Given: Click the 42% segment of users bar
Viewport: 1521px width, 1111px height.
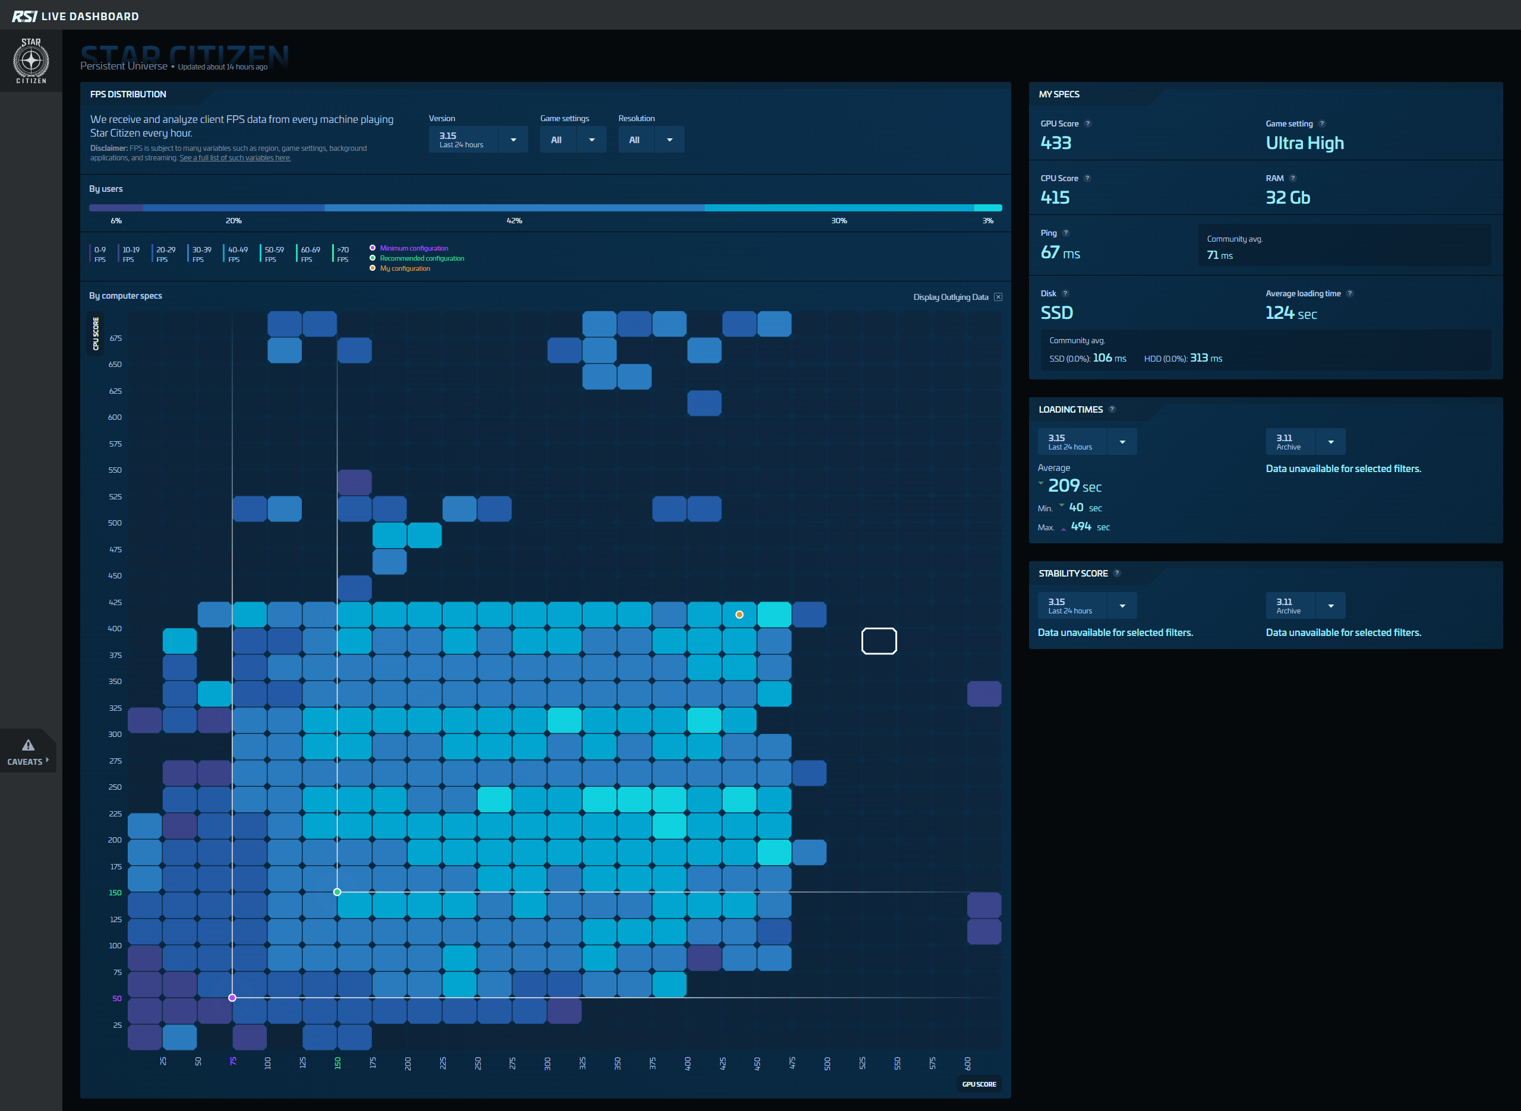Looking at the screenshot, I should [x=514, y=208].
